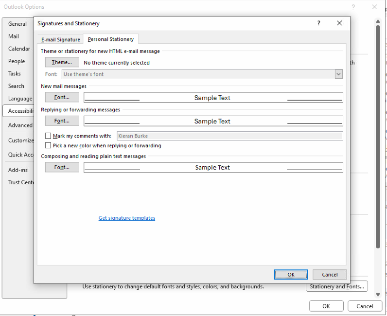
Task: Confirm with OK in Signatures dialog
Action: tap(291, 274)
